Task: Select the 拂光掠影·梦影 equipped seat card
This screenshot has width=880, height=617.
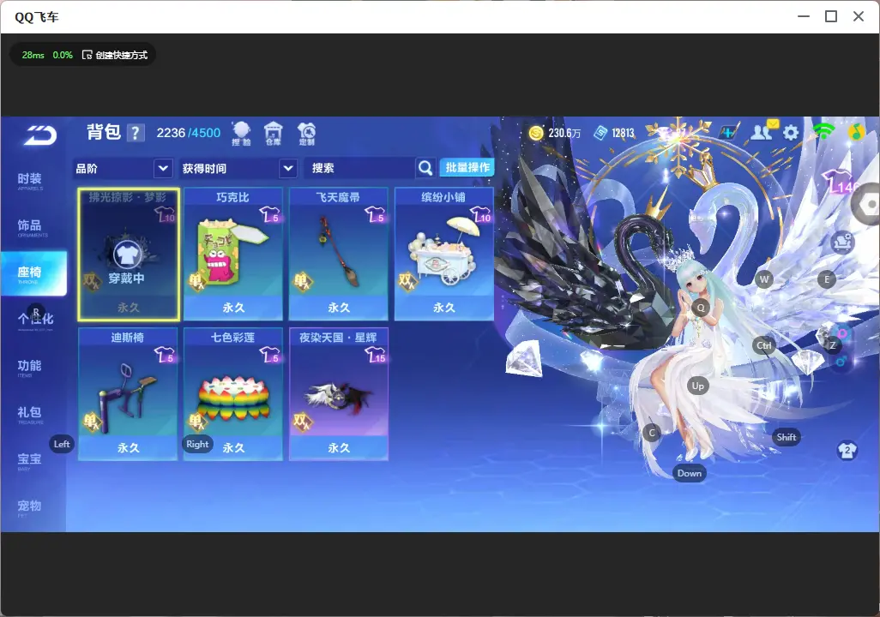Action: [x=129, y=255]
